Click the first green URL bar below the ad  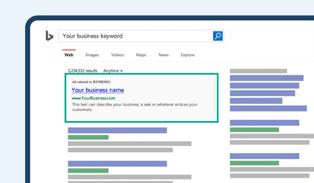click(x=88, y=137)
